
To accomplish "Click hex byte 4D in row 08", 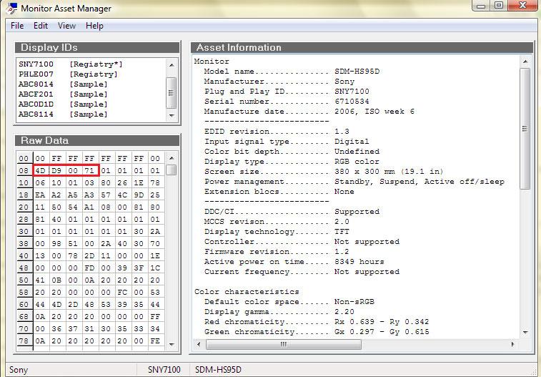I will point(40,170).
